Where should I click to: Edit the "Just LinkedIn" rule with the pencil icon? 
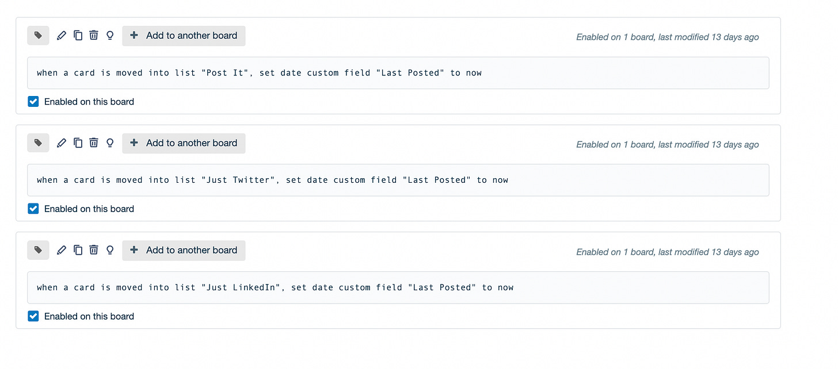click(62, 250)
